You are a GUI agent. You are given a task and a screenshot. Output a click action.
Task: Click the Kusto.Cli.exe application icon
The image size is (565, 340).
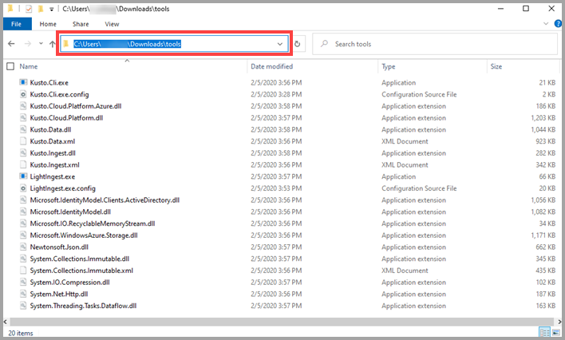[x=23, y=82]
